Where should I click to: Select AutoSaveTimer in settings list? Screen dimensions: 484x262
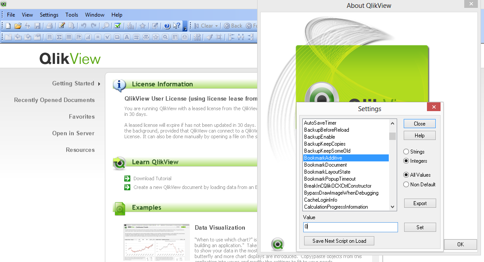(346, 123)
